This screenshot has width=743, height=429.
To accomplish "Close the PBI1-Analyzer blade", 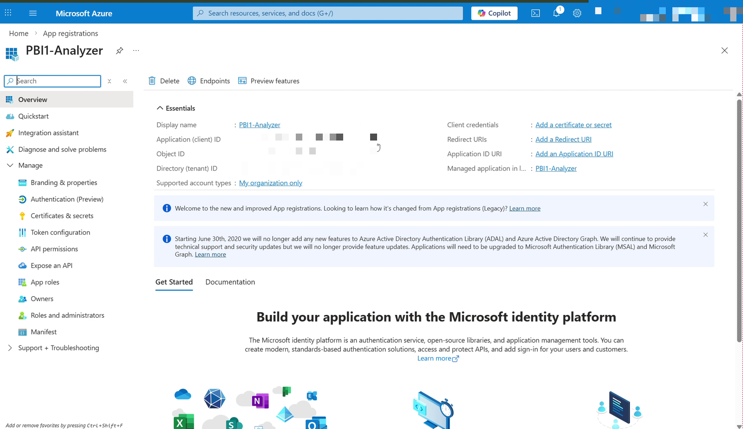I will 724,51.
